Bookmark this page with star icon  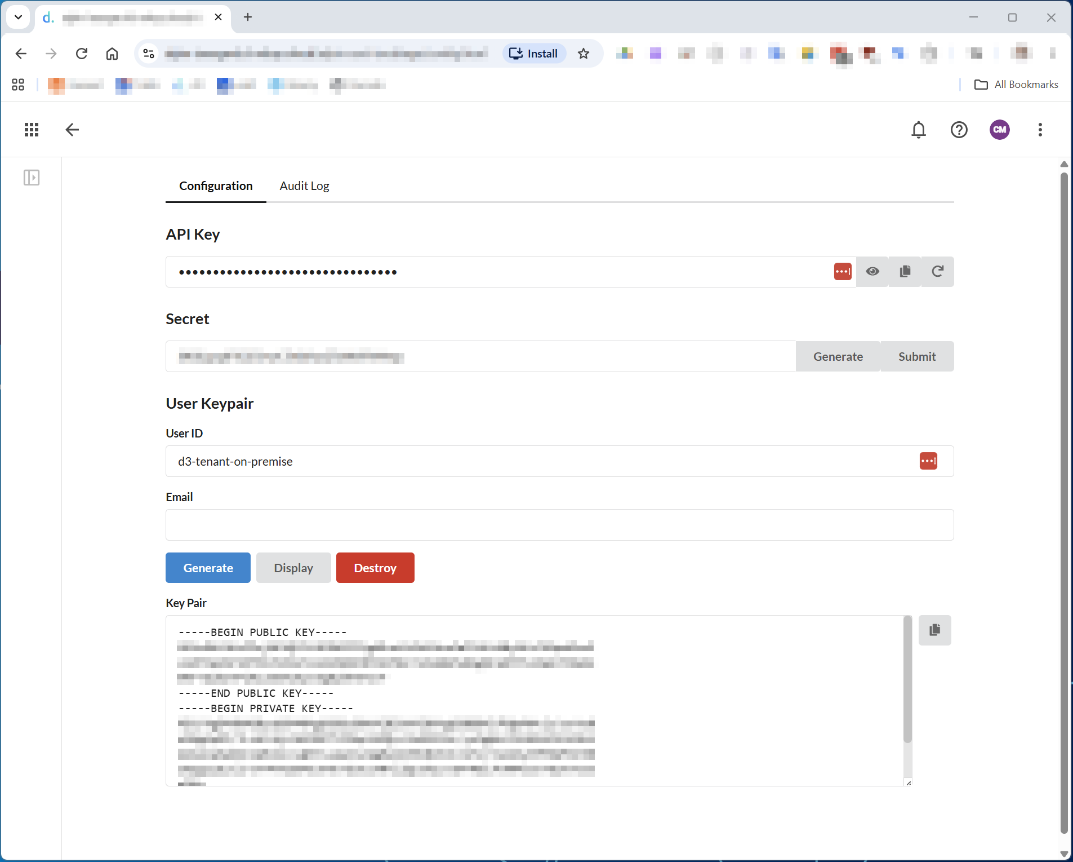pyautogui.click(x=584, y=54)
